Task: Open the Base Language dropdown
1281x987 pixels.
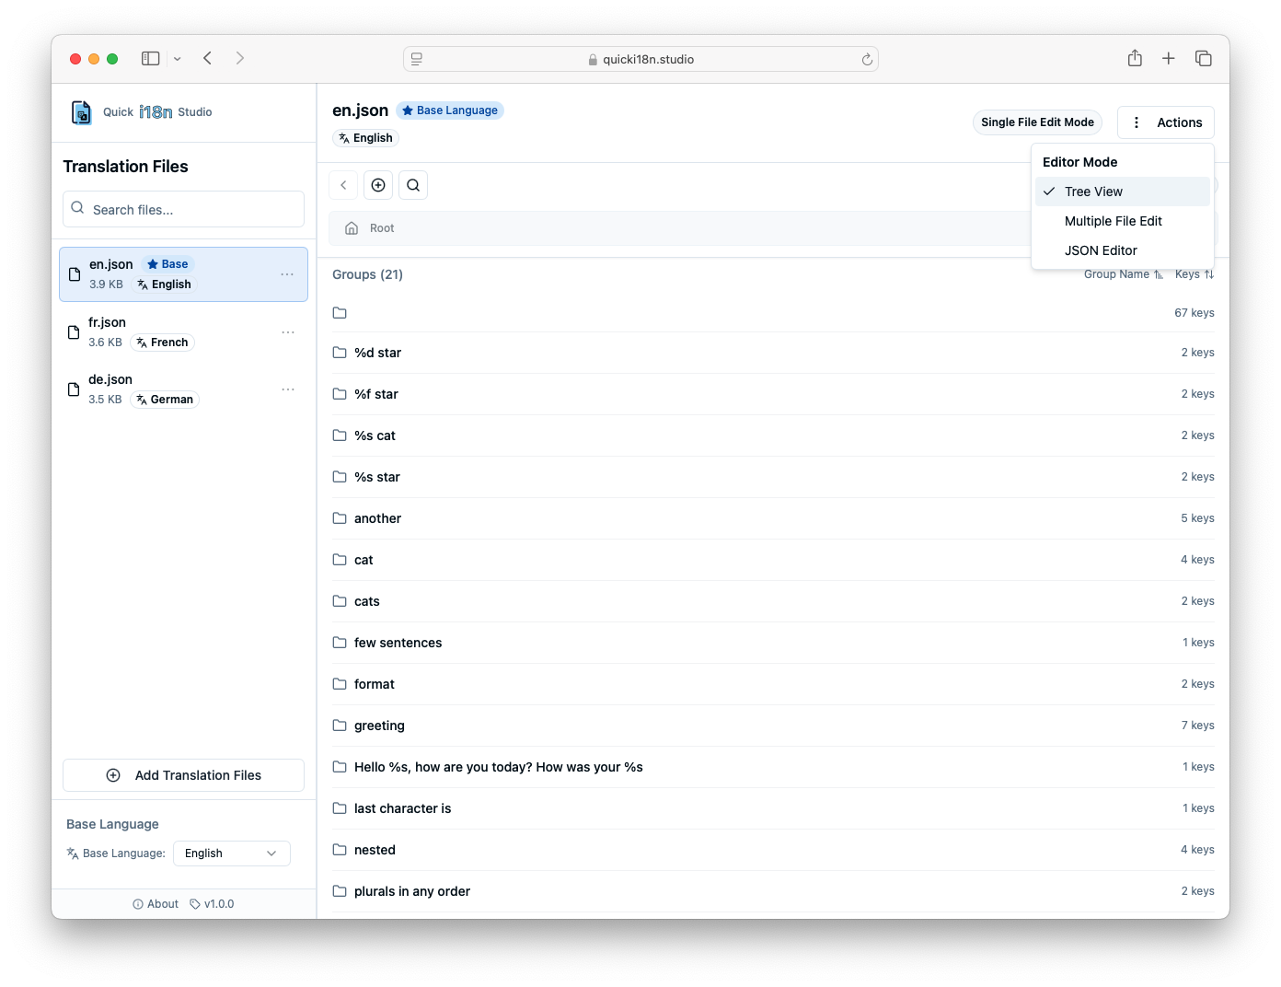Action: pos(231,853)
